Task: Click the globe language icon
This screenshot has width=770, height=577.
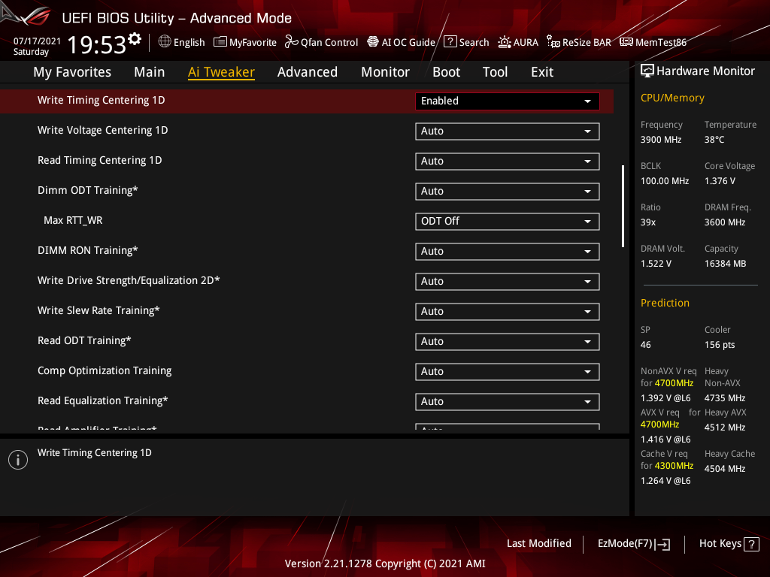Action: (x=165, y=42)
